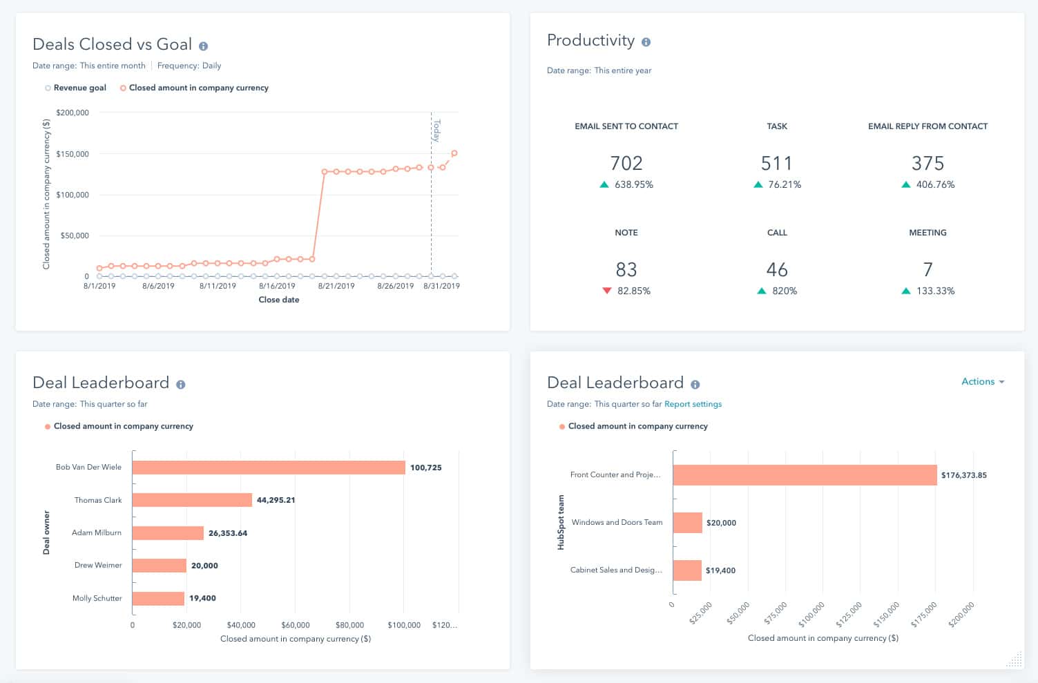Toggle the Revenue goal legend series
The height and width of the screenshot is (683, 1038).
[75, 88]
